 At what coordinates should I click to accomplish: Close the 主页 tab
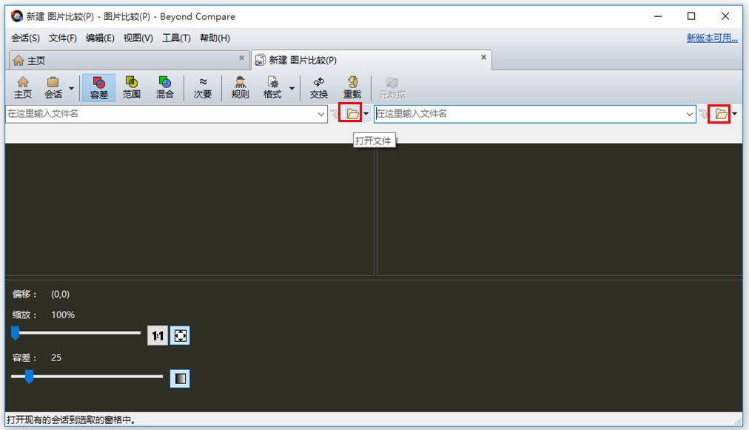pos(242,58)
